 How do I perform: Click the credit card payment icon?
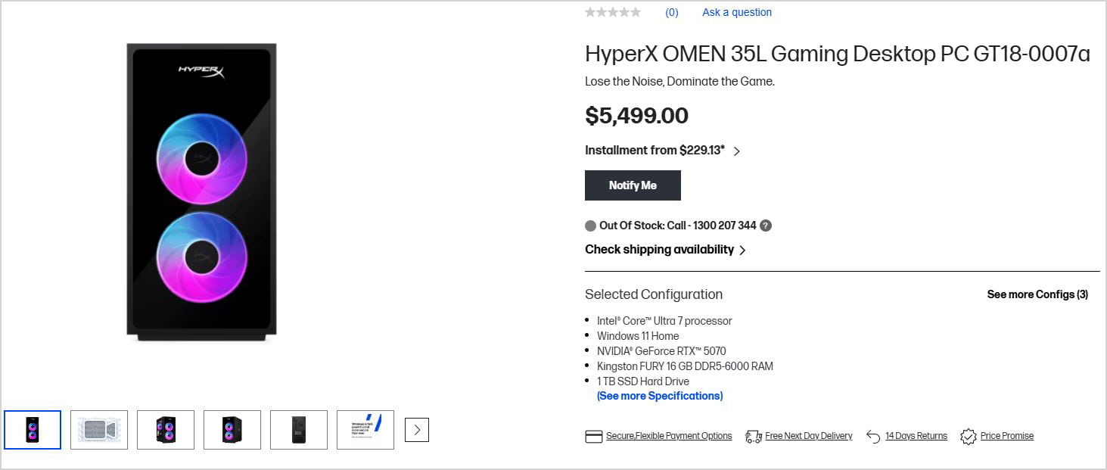coord(594,437)
